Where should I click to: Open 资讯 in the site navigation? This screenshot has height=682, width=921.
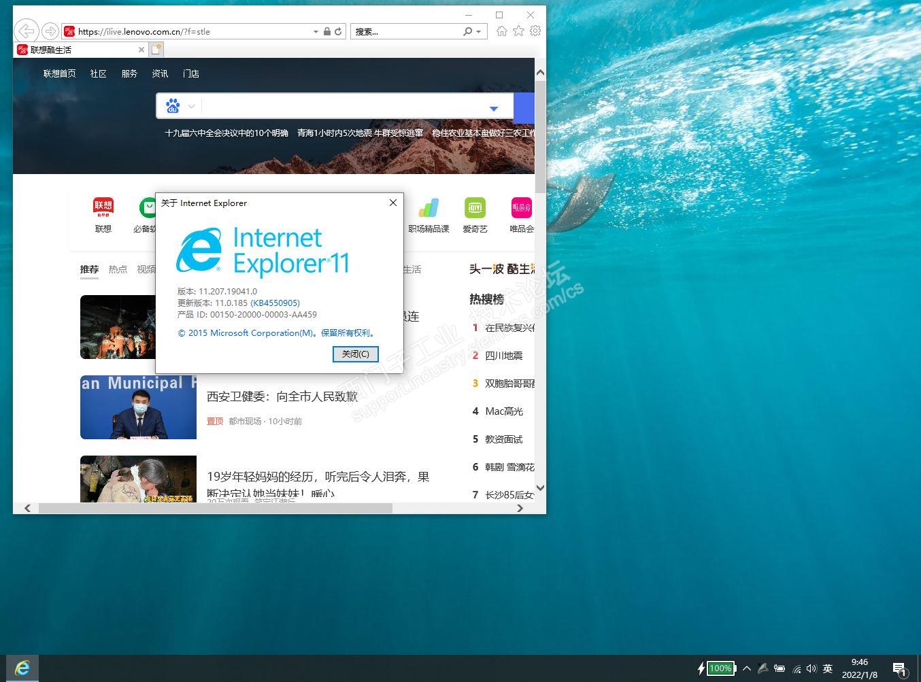pos(161,73)
